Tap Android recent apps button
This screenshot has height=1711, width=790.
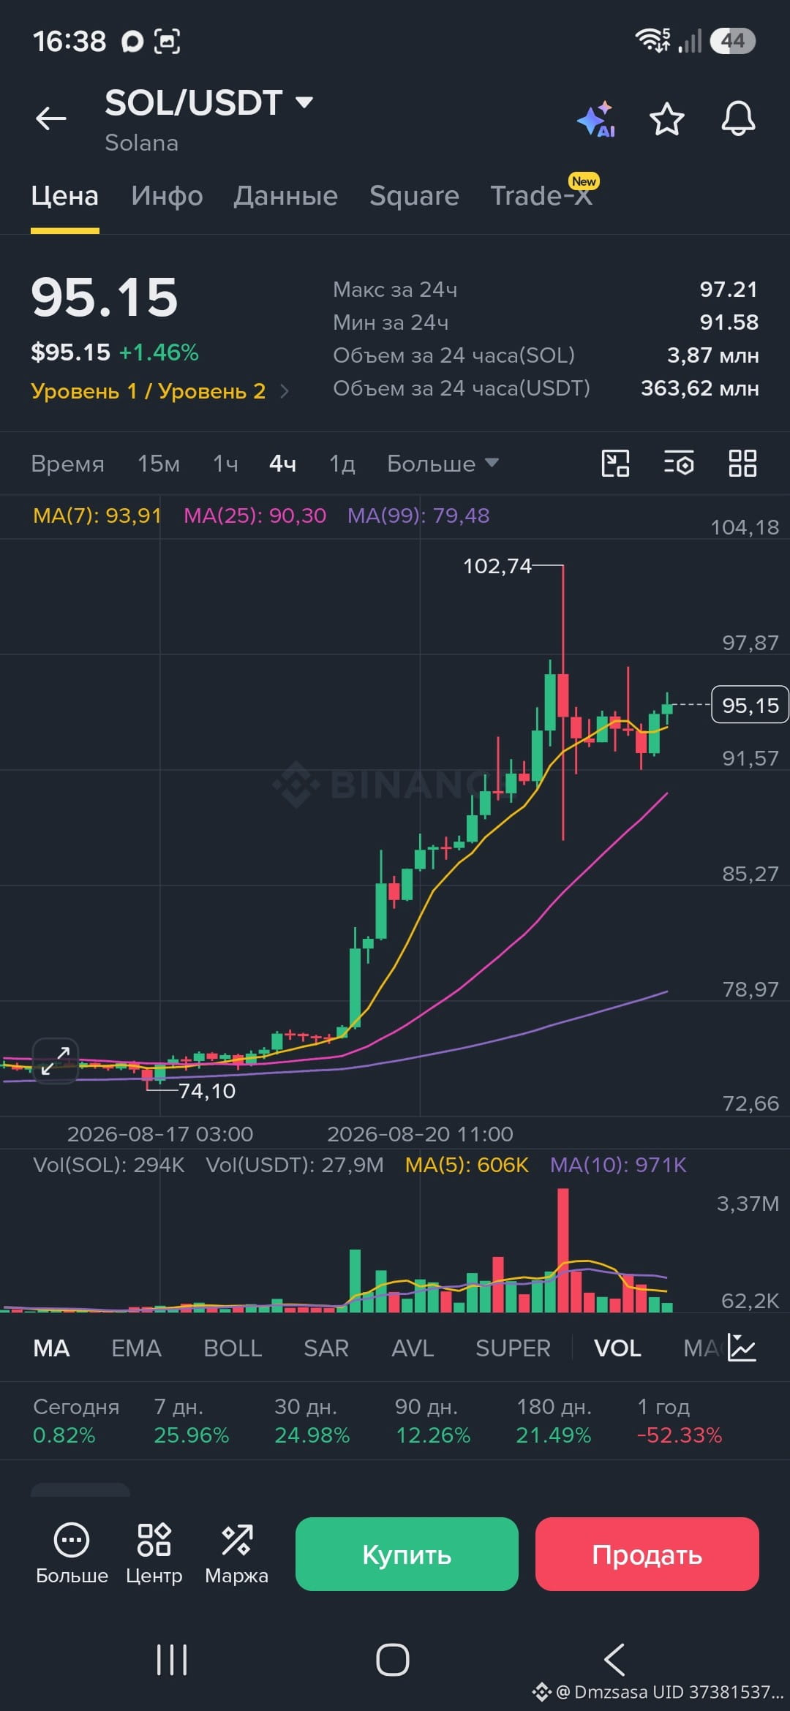click(x=172, y=1659)
